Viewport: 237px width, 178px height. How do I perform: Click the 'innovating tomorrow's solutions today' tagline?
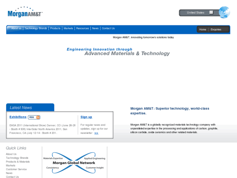click(143, 37)
